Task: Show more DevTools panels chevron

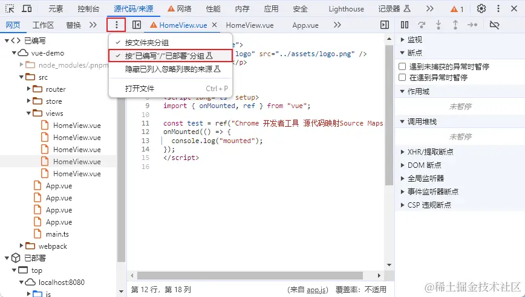Action: (430, 8)
